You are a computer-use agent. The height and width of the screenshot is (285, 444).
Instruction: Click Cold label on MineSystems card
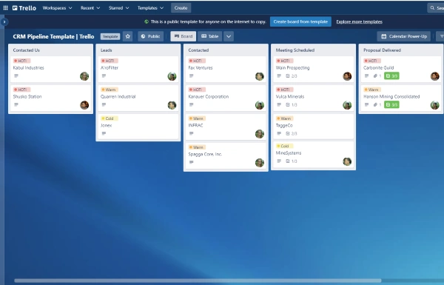click(285, 146)
